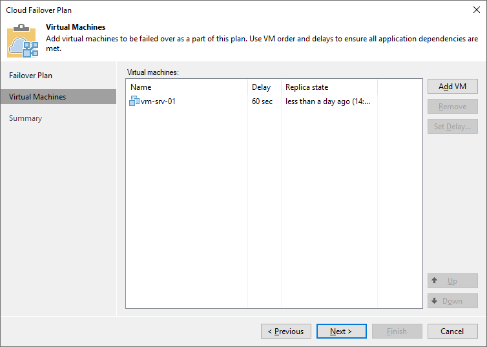Select the Virtual Machines step in sidebar
Screen dimensions: 487x347
tap(37, 97)
